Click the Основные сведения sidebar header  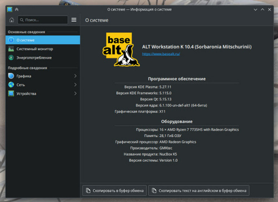coord(27,32)
